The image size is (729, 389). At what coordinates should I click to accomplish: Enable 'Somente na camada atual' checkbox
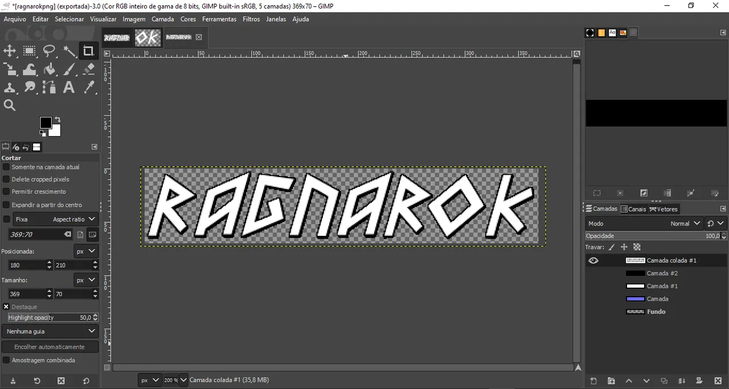(x=6, y=167)
